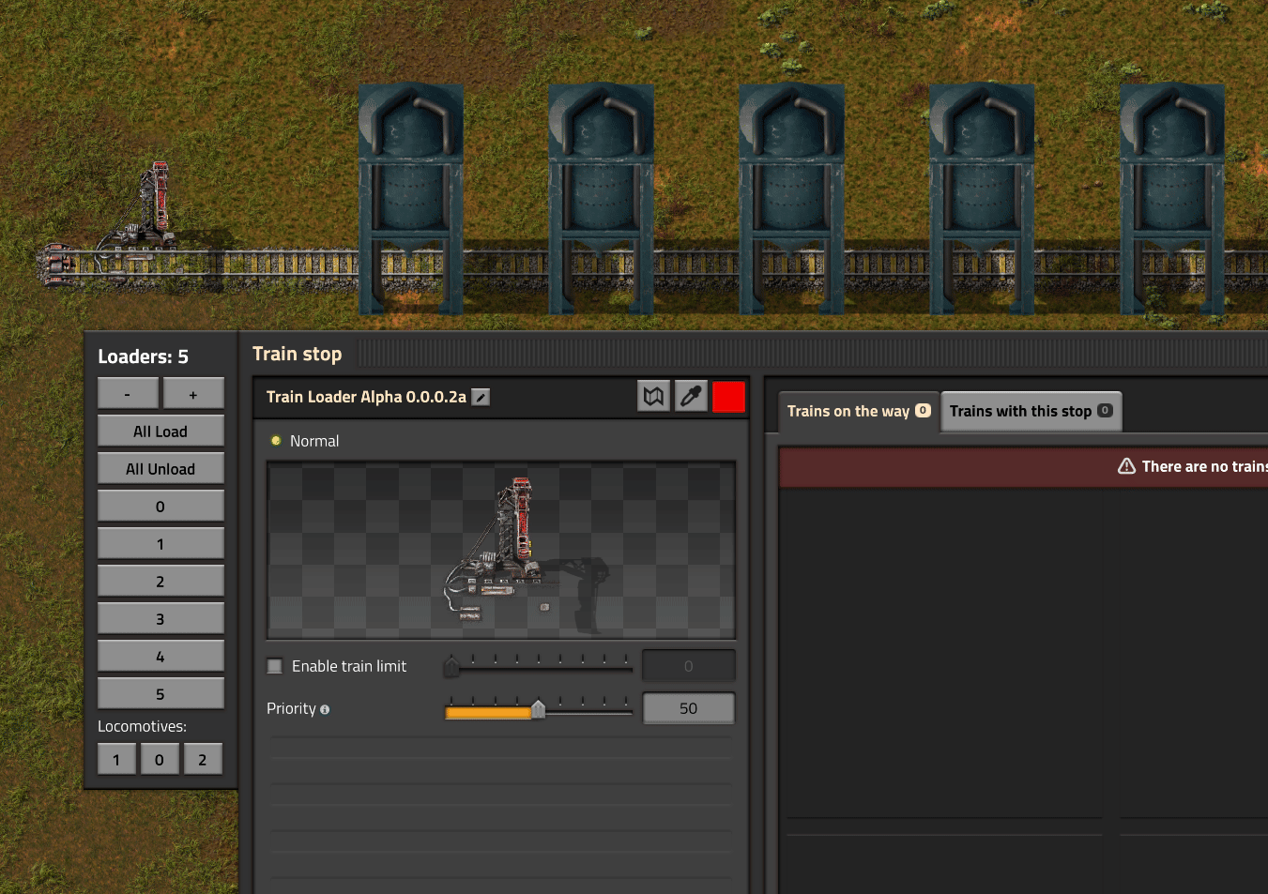Switch to Trains on the way tab
The width and height of the screenshot is (1268, 894).
[x=859, y=411]
